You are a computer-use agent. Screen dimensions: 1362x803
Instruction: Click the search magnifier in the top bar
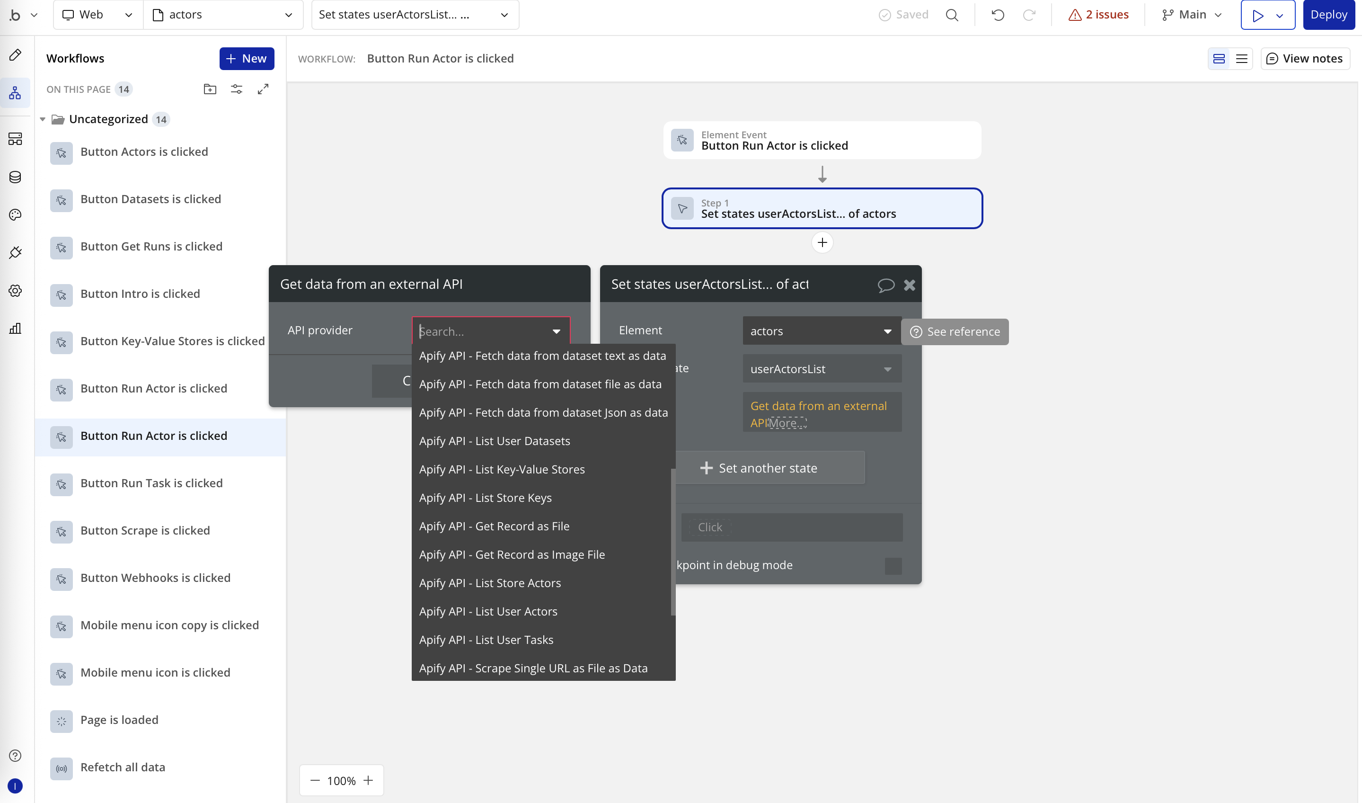point(952,15)
